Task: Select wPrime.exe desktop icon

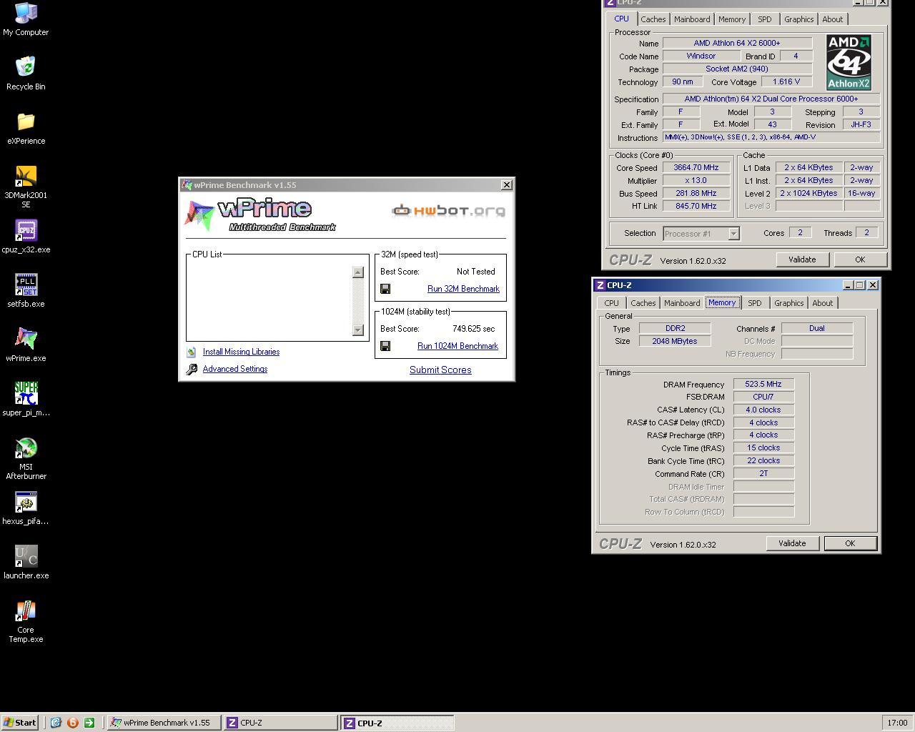Action: tap(26, 345)
